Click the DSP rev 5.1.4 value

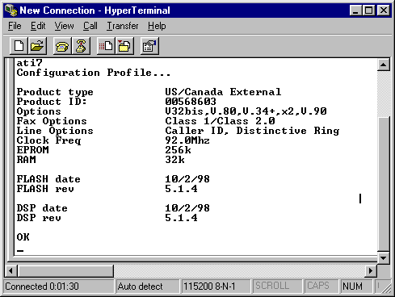coord(181,218)
